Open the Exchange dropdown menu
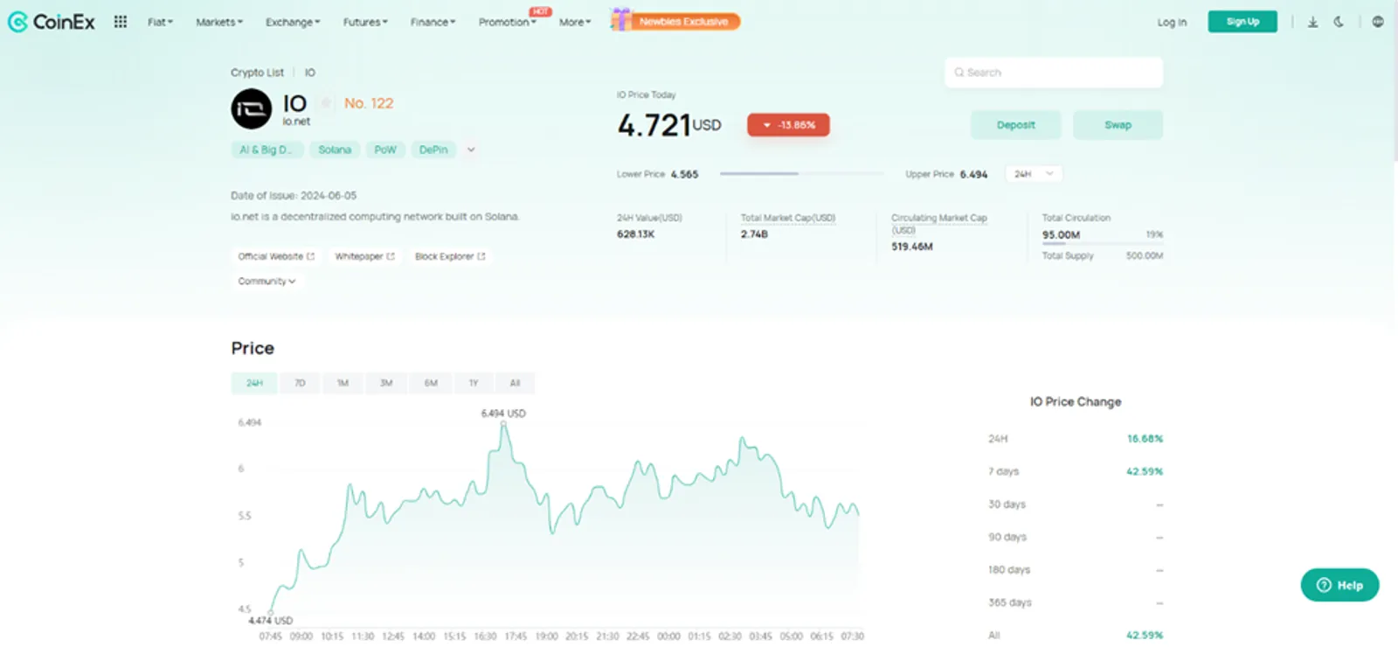This screenshot has width=1398, height=647. [293, 22]
